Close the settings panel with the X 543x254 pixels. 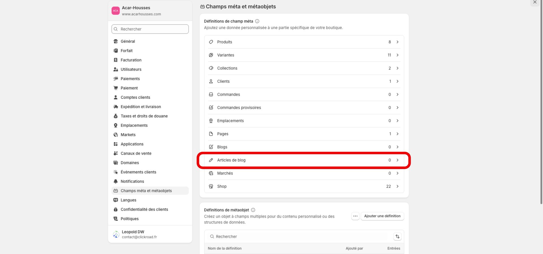pyautogui.click(x=535, y=2)
